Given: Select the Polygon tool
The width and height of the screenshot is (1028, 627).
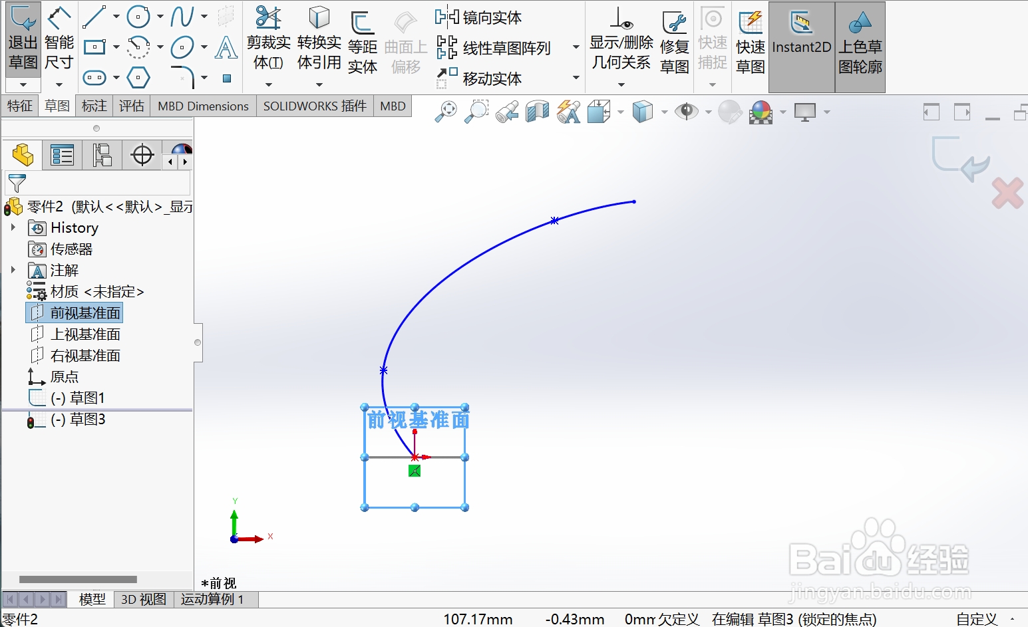Looking at the screenshot, I should pyautogui.click(x=138, y=78).
